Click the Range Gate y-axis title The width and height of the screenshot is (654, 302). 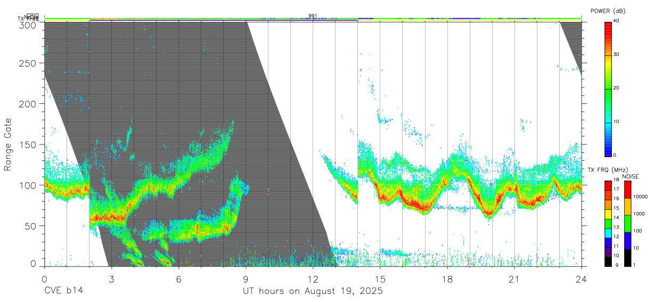coord(8,145)
